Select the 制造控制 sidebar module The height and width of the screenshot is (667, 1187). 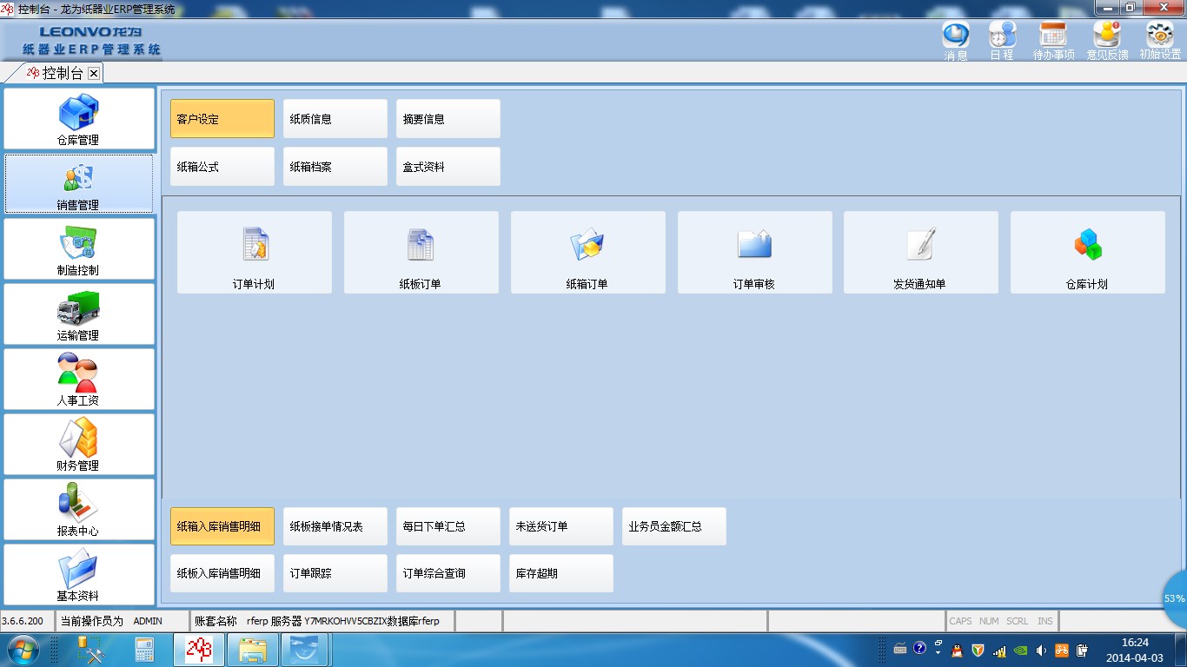[78, 248]
